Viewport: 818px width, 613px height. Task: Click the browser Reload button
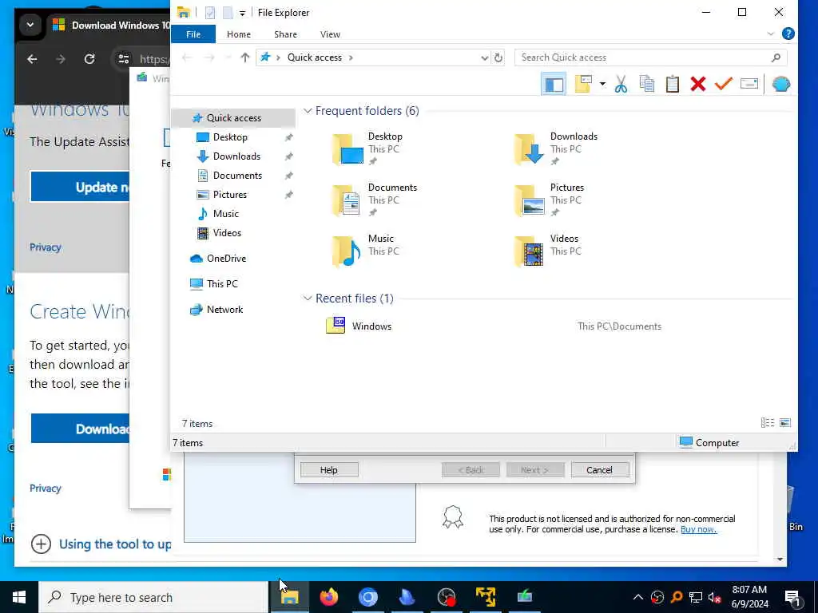click(x=89, y=59)
